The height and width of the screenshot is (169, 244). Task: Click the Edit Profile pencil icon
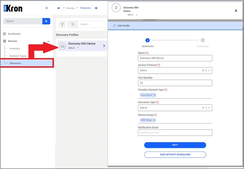tap(114, 25)
